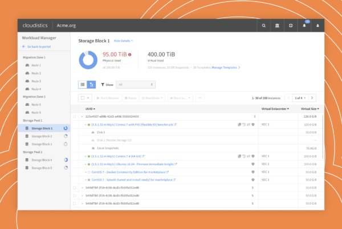This screenshot has height=229, width=342.
Task: Click Manage Templates link
Action: click(226, 67)
